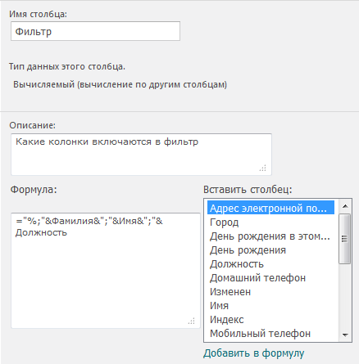Select Адрес электронной почты in column list
Screen dimensions: 359x364
point(270,208)
